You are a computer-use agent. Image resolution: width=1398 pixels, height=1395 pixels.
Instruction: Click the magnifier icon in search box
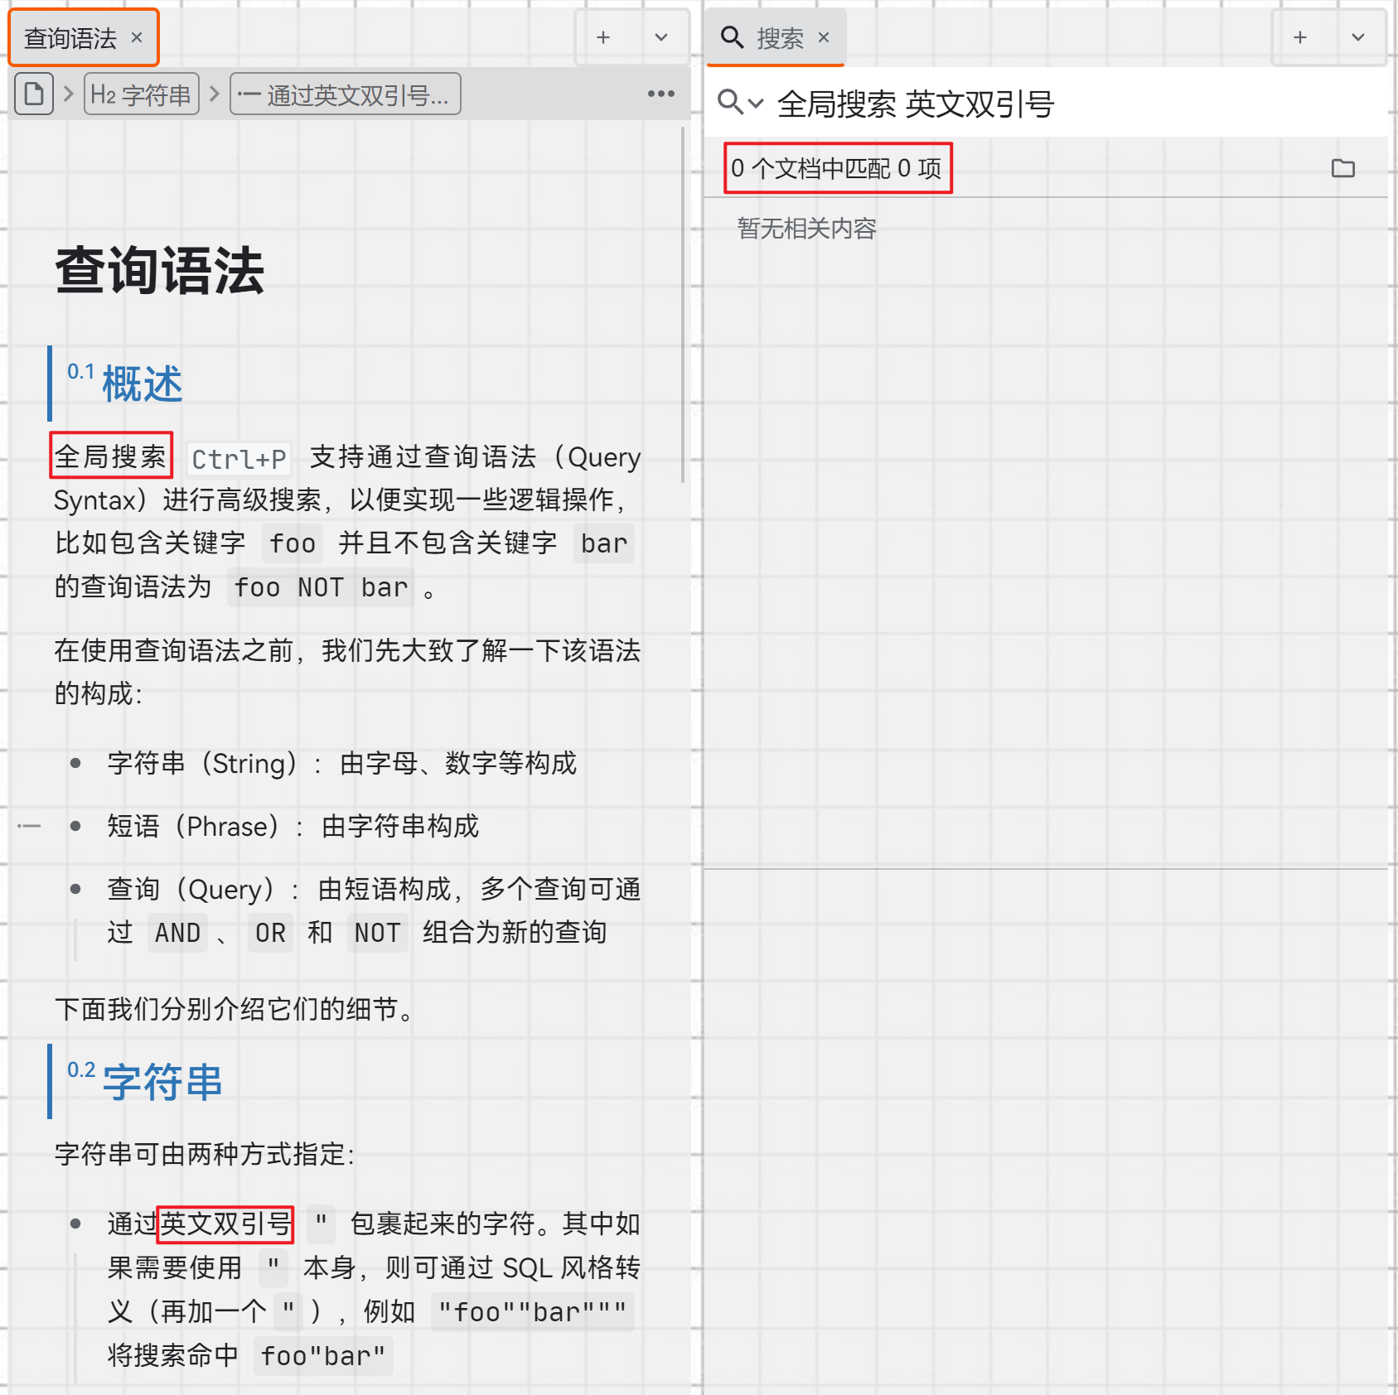(x=730, y=102)
